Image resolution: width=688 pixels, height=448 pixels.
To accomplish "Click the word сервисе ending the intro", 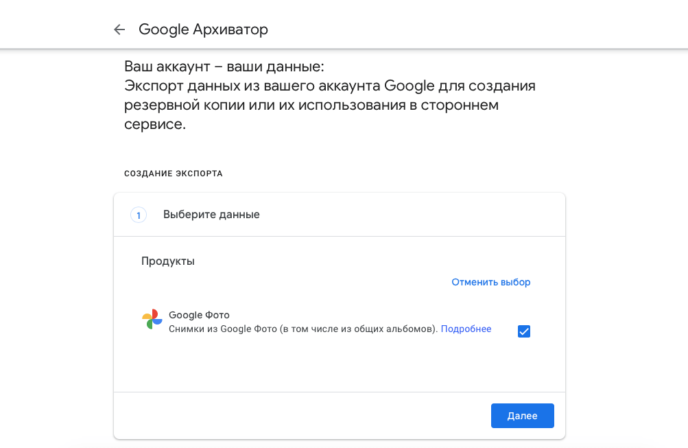I will pyautogui.click(x=154, y=126).
